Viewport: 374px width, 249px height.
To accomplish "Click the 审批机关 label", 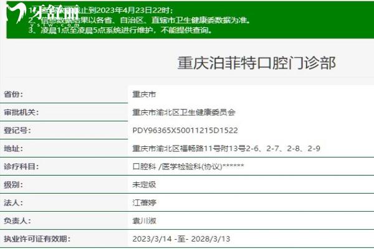I will pos(21,112).
